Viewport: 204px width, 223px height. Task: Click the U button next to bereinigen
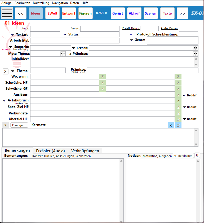pos(197,156)
